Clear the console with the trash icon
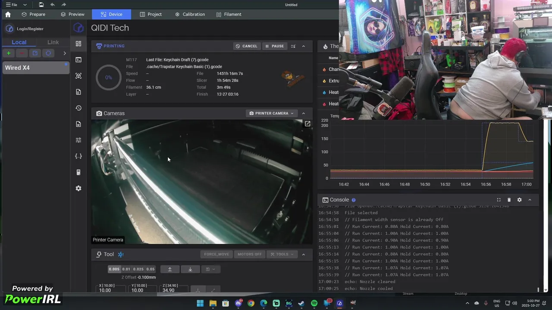552x310 pixels. [509, 200]
